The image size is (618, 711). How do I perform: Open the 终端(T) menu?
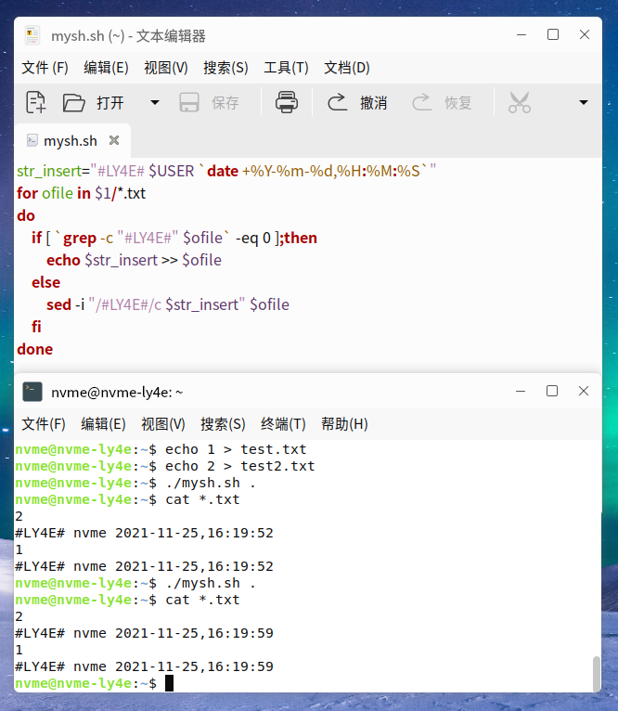click(283, 424)
